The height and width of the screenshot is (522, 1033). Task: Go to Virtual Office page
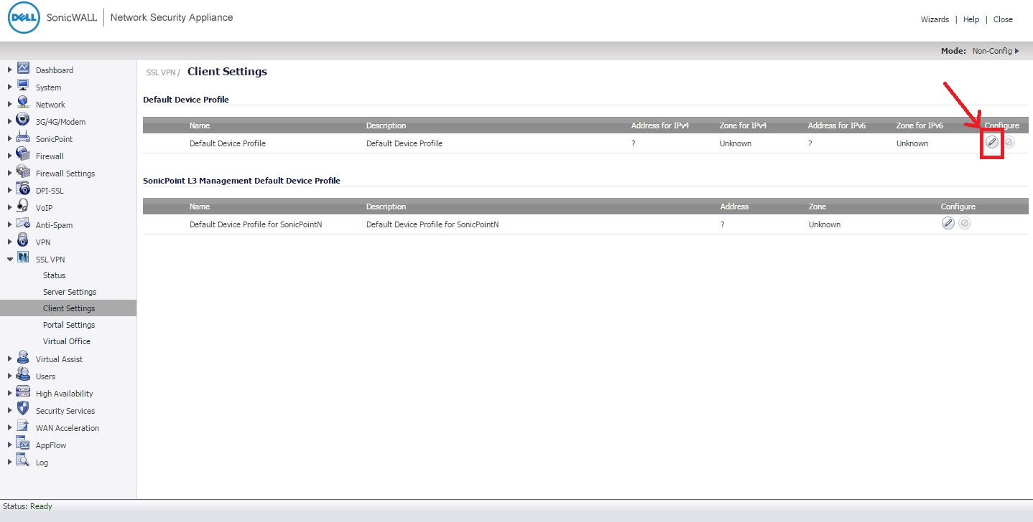(x=66, y=341)
